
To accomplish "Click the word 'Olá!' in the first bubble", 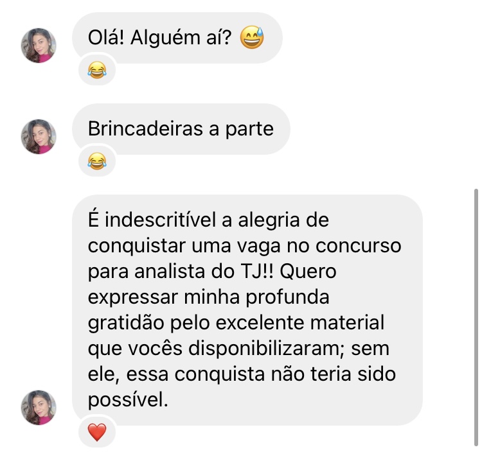I will [106, 37].
